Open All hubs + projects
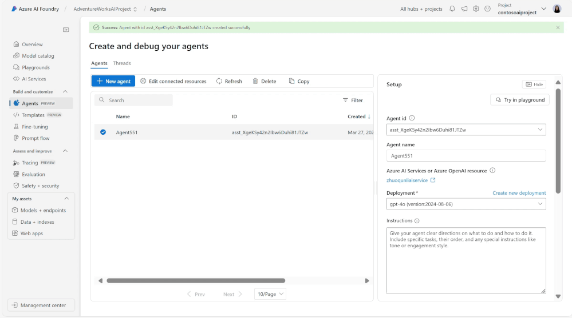 pyautogui.click(x=421, y=9)
